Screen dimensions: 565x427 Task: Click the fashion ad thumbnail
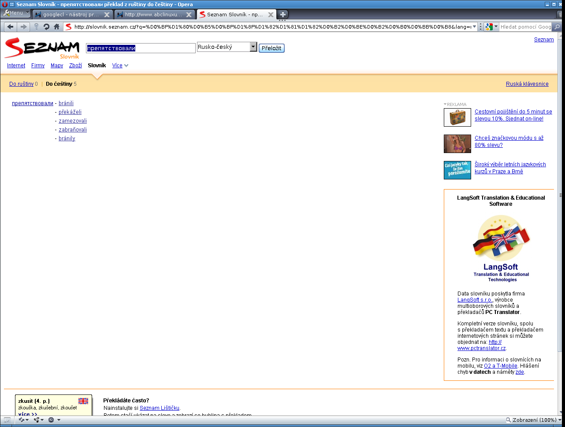click(457, 144)
